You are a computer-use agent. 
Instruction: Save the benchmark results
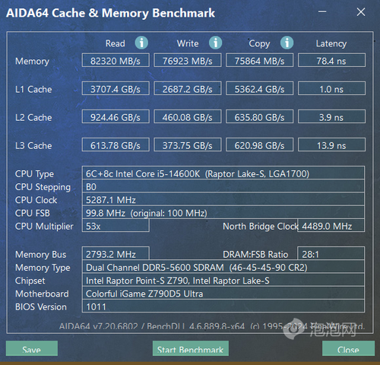[x=32, y=348]
